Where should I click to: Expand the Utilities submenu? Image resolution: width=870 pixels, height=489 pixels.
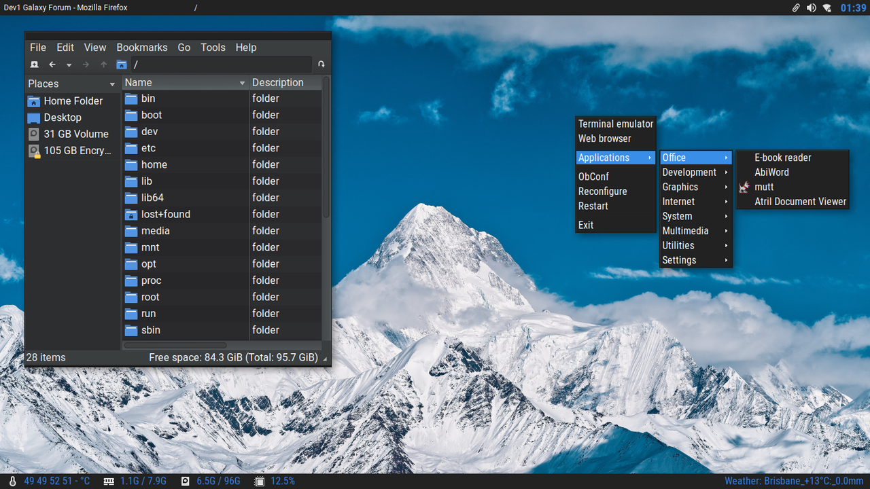click(x=696, y=246)
